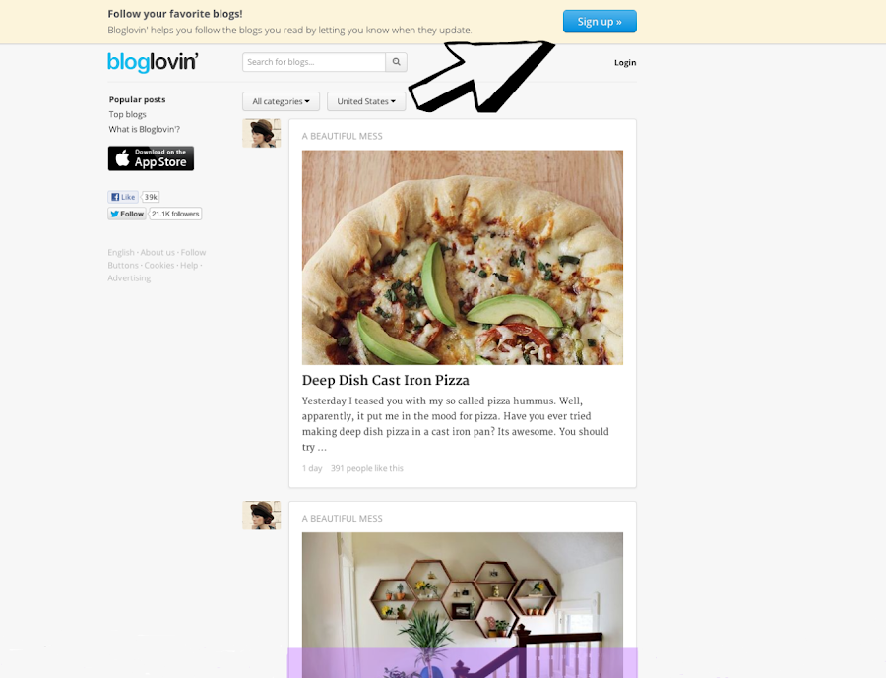The height and width of the screenshot is (678, 886).
Task: Click the Facebook Like button
Action: [x=123, y=197]
